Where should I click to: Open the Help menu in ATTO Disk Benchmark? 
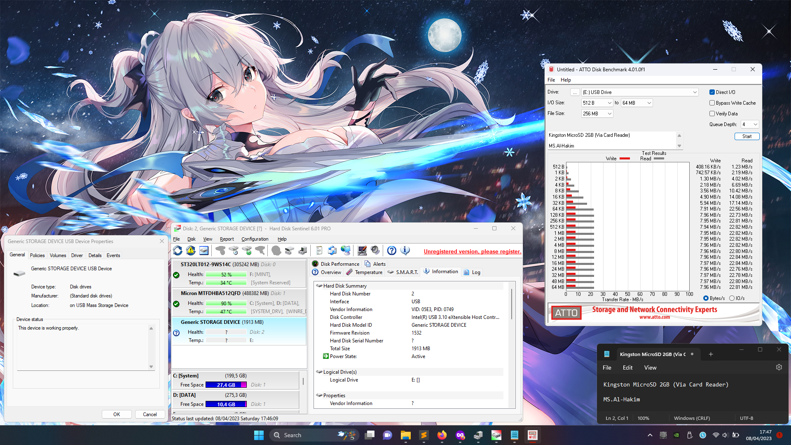pyautogui.click(x=566, y=80)
